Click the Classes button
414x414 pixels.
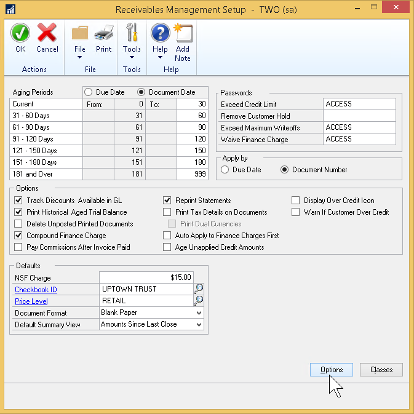tap(381, 370)
